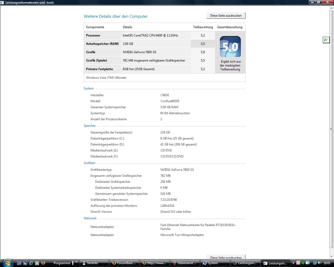This screenshot has height=267, width=334.
Task: Click the System section heading
Action: tap(89, 88)
